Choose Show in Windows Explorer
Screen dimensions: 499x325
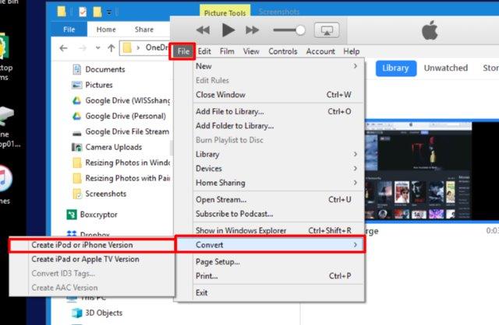278,230
